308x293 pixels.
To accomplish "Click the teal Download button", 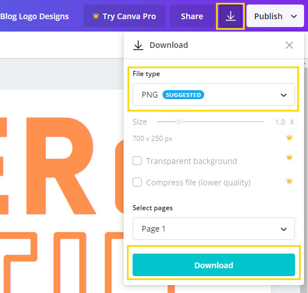I will [x=214, y=265].
